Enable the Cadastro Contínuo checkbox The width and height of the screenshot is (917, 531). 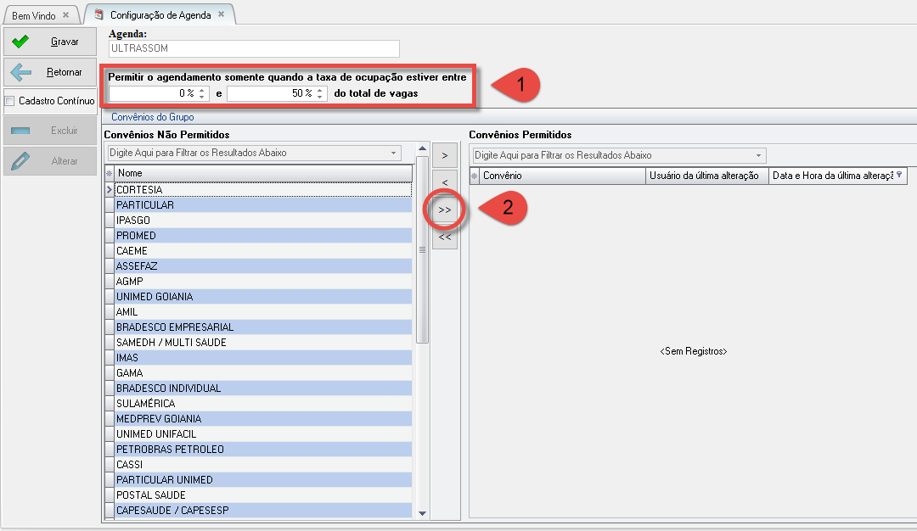tap(10, 101)
